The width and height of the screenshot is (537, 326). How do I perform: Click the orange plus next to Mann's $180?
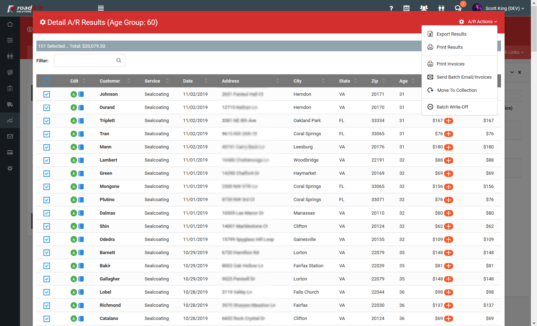click(449, 147)
